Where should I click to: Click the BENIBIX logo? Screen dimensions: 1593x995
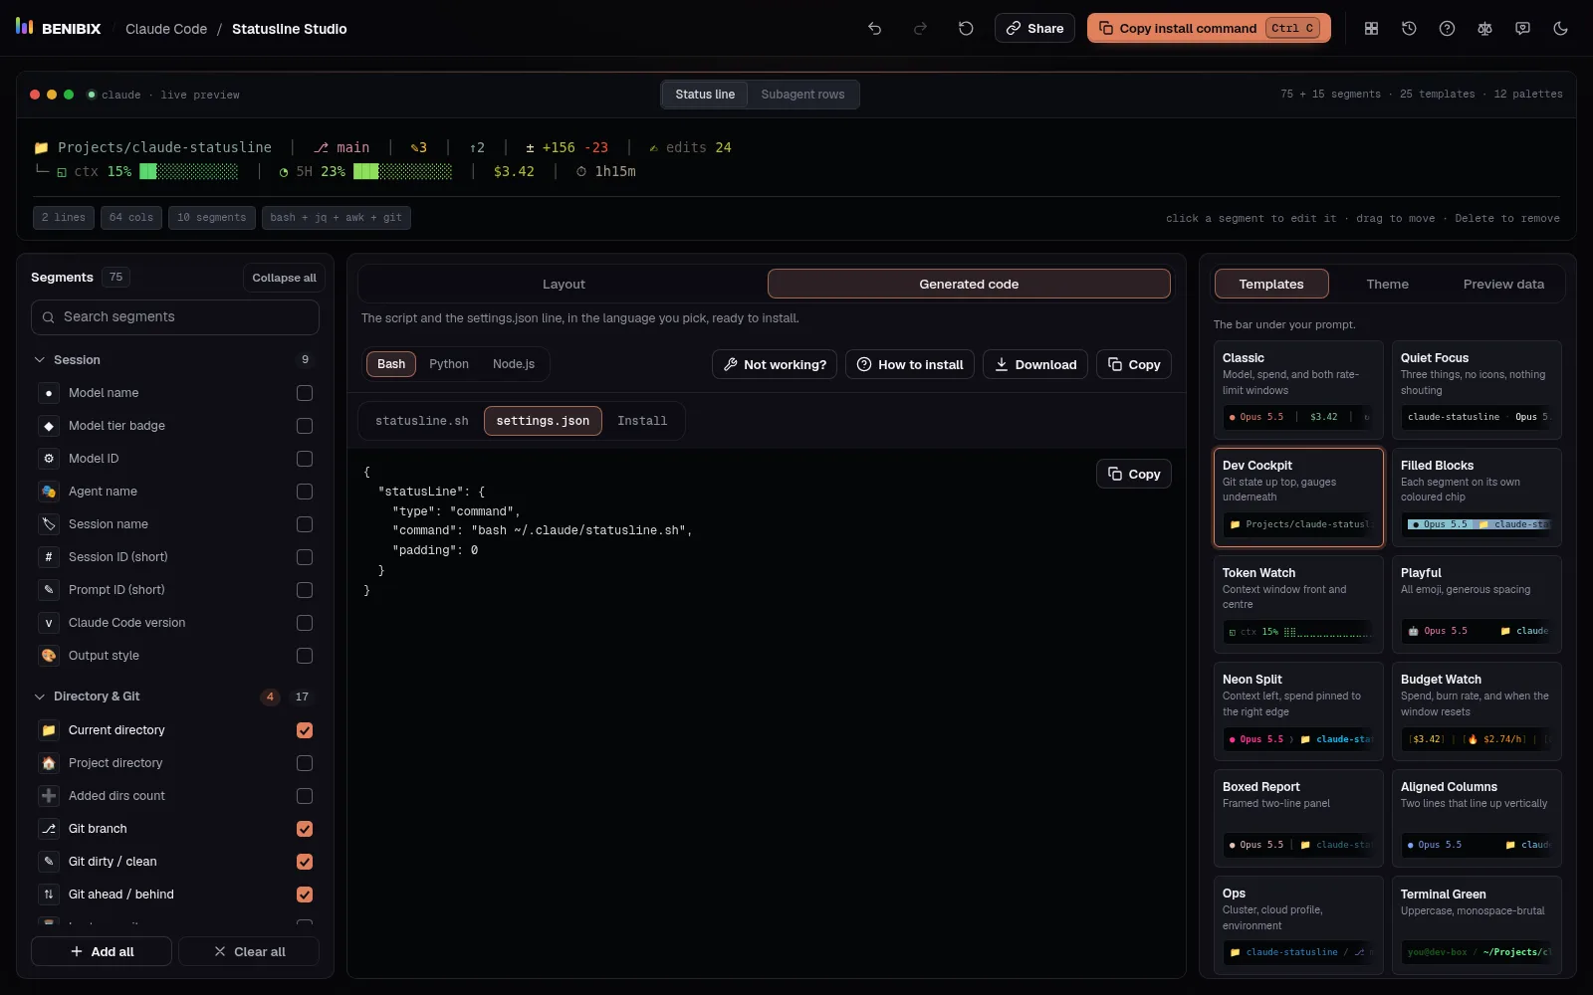pyautogui.click(x=59, y=28)
